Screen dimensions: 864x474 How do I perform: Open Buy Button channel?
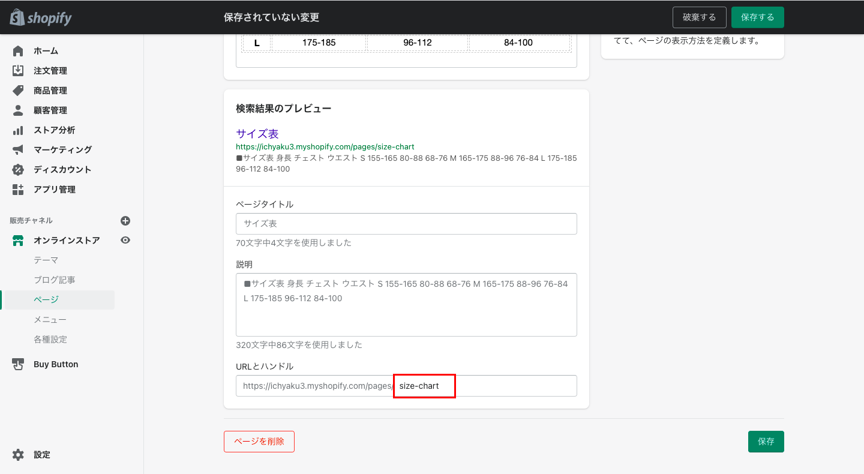click(56, 364)
